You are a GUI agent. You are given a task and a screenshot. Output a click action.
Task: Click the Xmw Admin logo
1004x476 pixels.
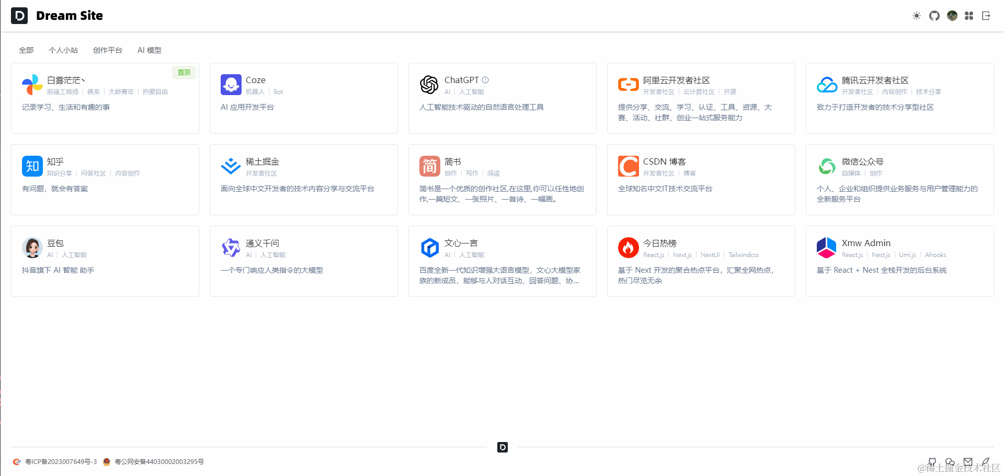coord(827,248)
